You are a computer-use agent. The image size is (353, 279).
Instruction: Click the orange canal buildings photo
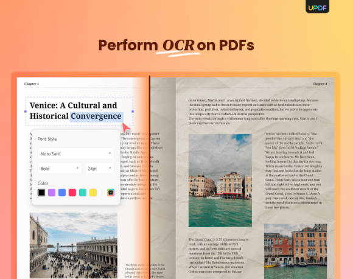tap(296, 251)
